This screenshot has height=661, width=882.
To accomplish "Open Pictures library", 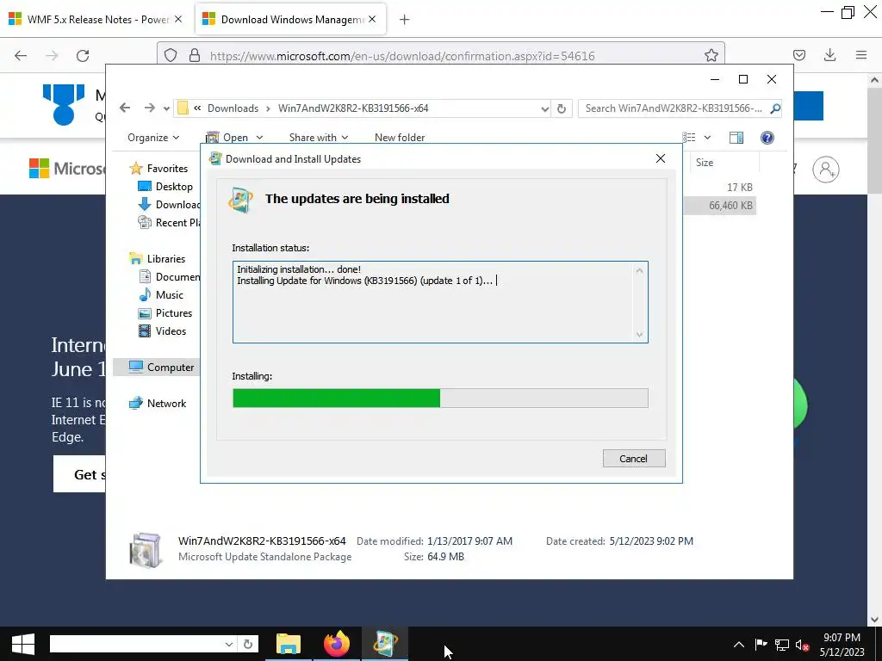I will (166, 313).
